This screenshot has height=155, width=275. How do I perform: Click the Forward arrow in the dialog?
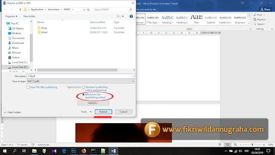tap(12, 9)
